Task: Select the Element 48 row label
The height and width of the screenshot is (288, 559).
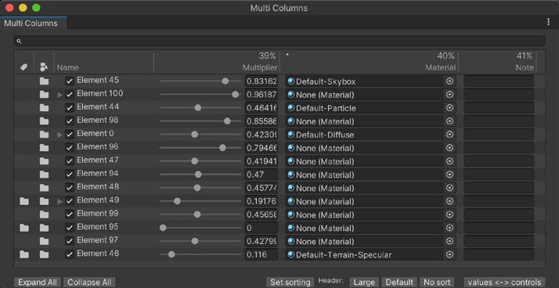Action: coord(98,187)
